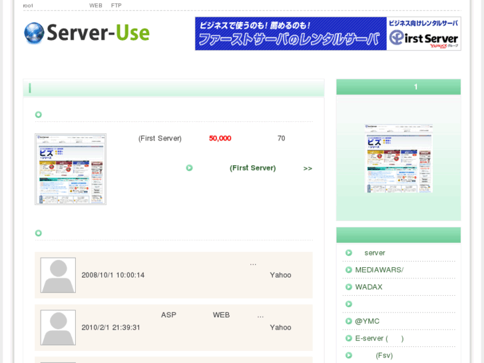This screenshot has width=484, height=363.
Task: Click arrow icon beside server link
Action: 349,252
